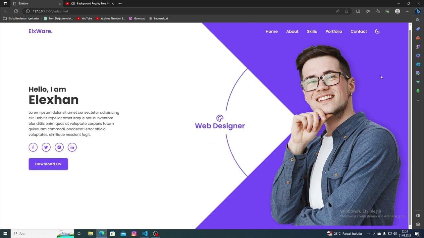Open the Windows Start menu

[x=5, y=234]
